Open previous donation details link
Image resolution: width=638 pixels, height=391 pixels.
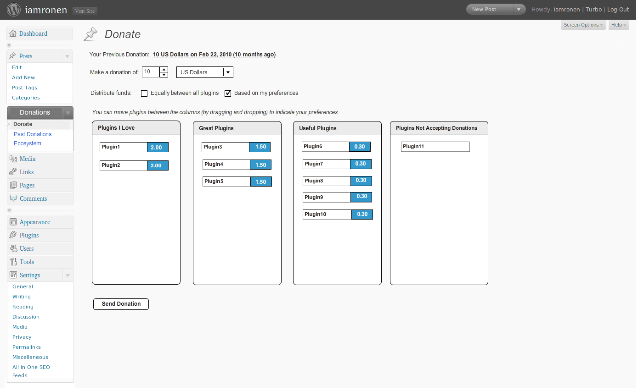[x=214, y=55]
